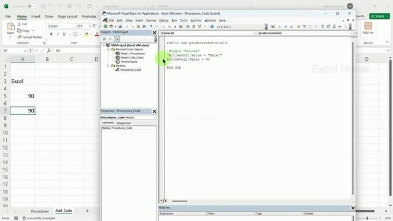This screenshot has width=393, height=221.
Task: Switch to Full Module View button below code
Action: [x=166, y=201]
